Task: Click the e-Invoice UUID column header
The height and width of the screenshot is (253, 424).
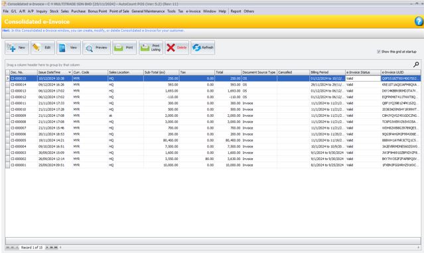Action: (401, 72)
